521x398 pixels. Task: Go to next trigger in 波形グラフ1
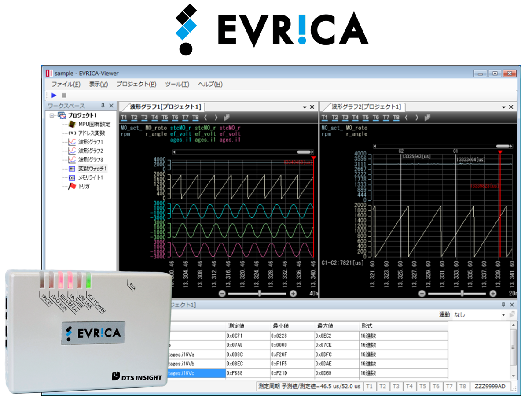pyautogui.click(x=216, y=118)
